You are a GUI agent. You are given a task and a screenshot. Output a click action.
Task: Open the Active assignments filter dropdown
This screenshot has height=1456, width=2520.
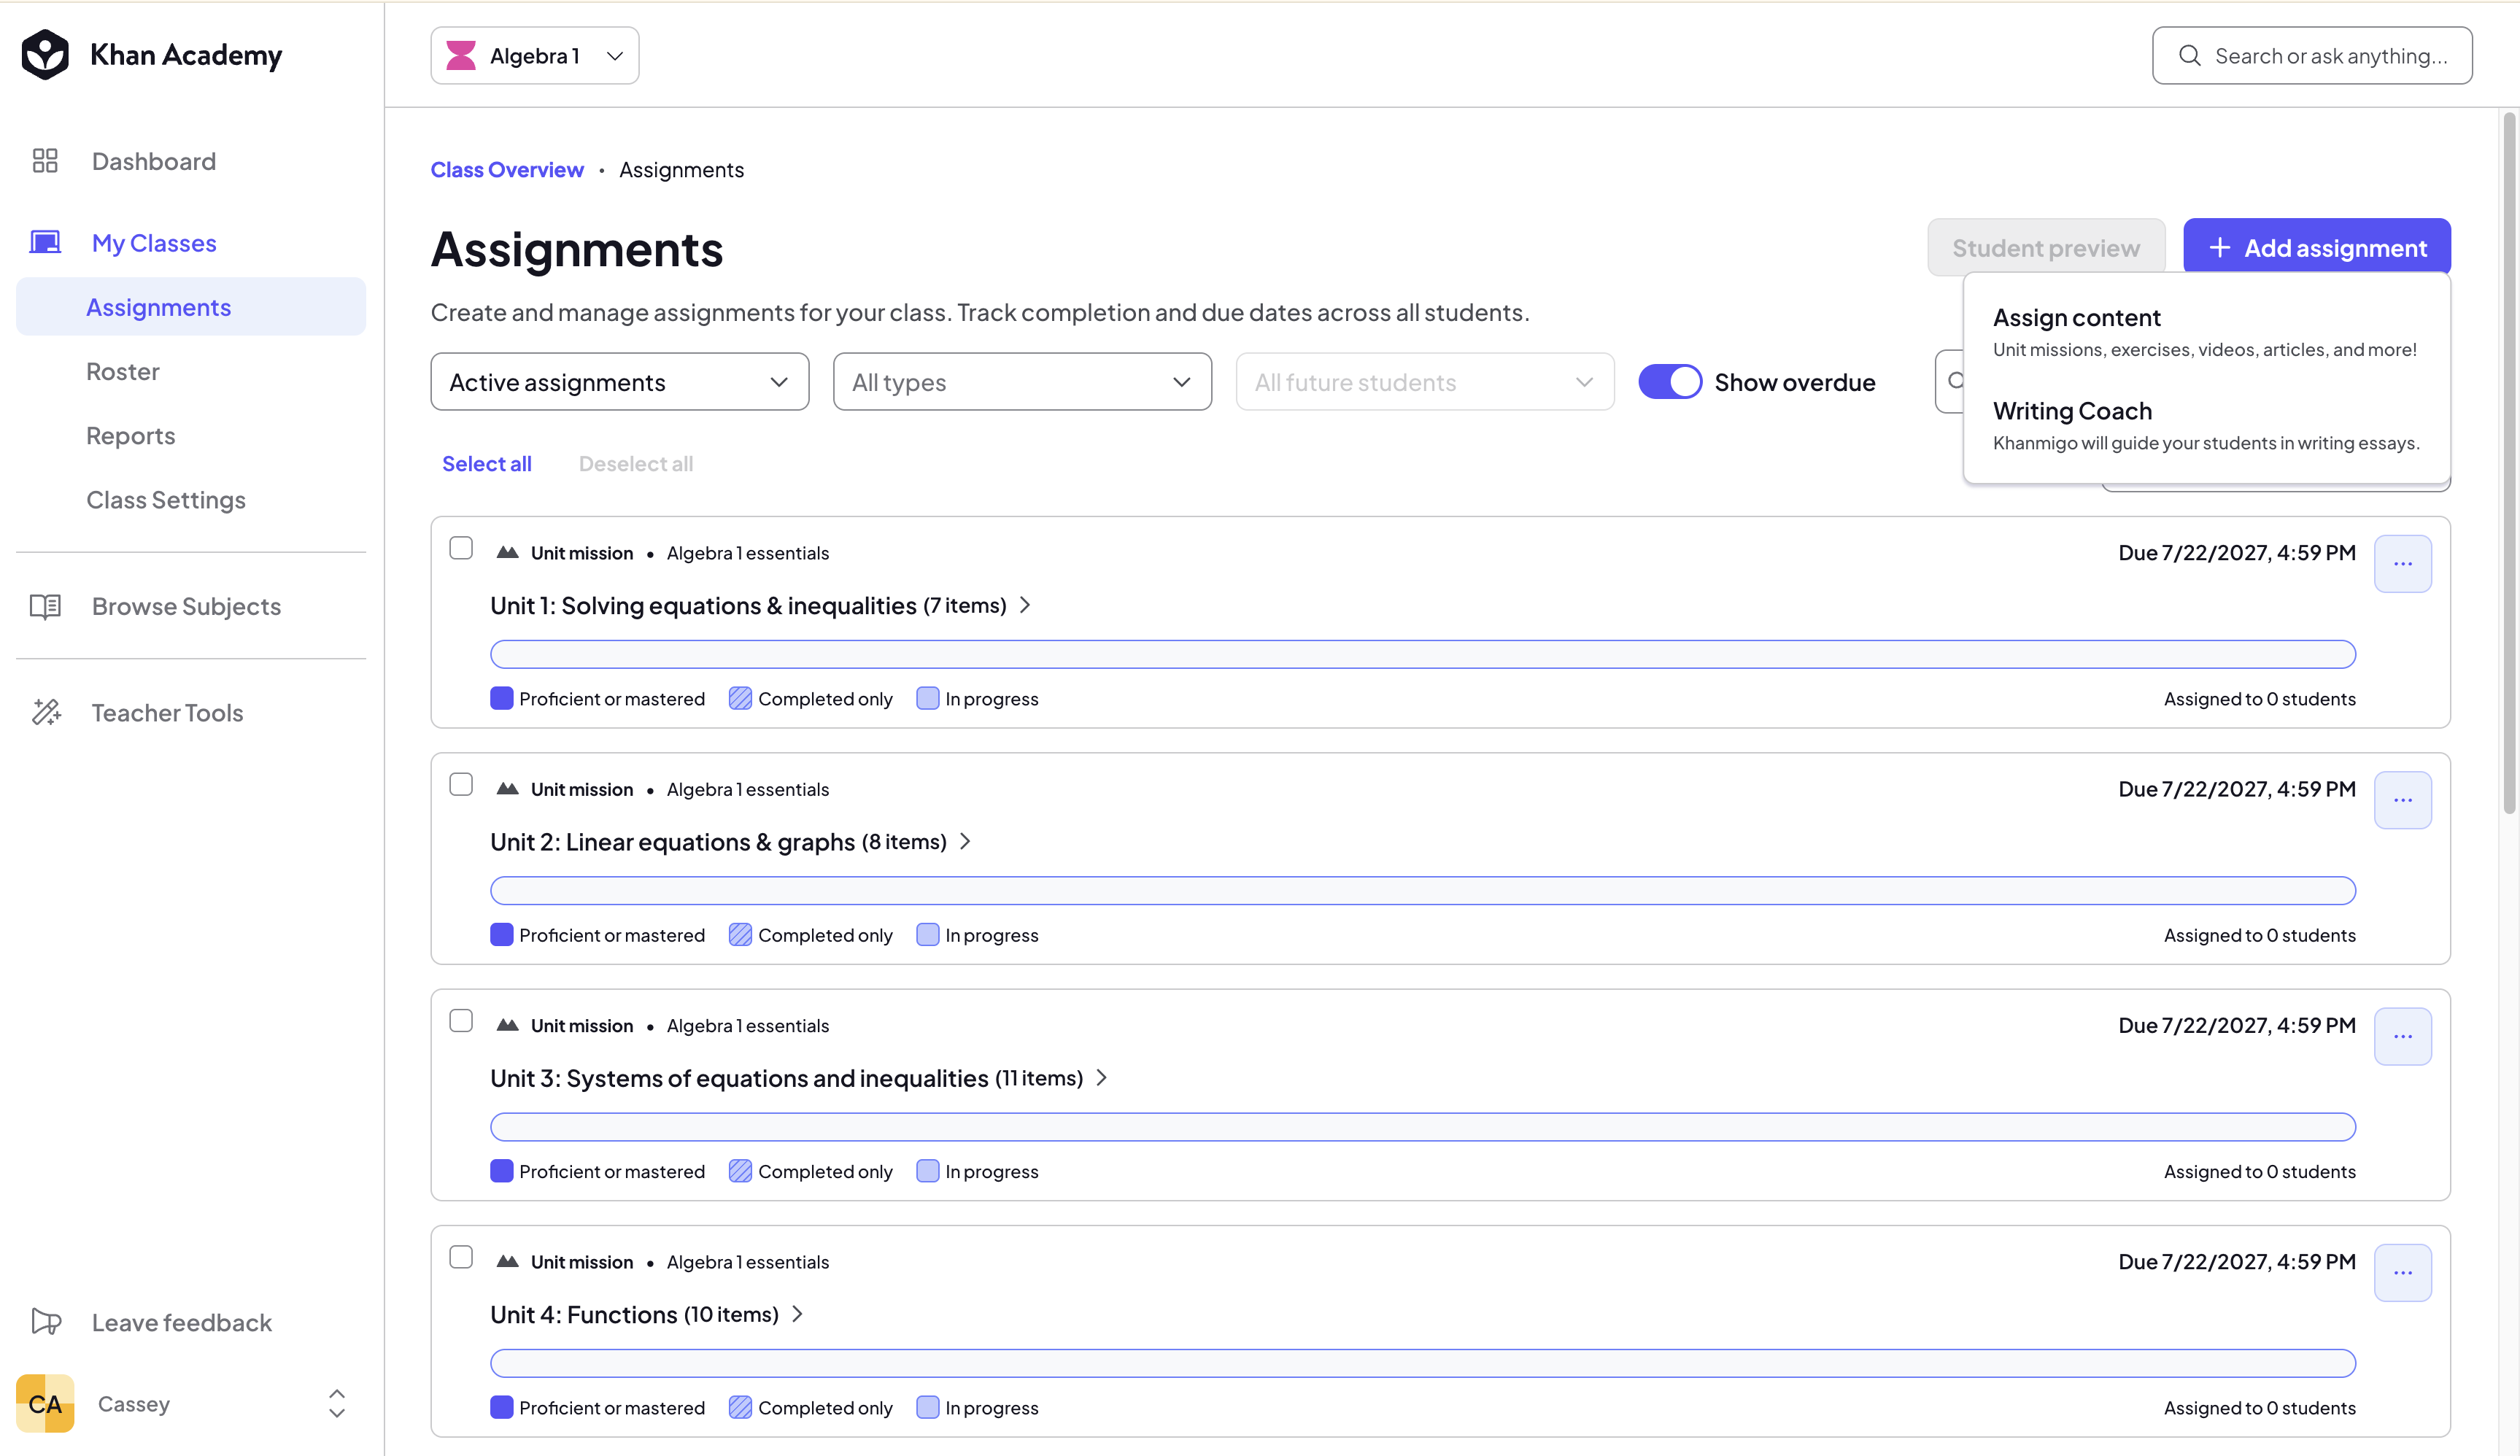(x=620, y=382)
